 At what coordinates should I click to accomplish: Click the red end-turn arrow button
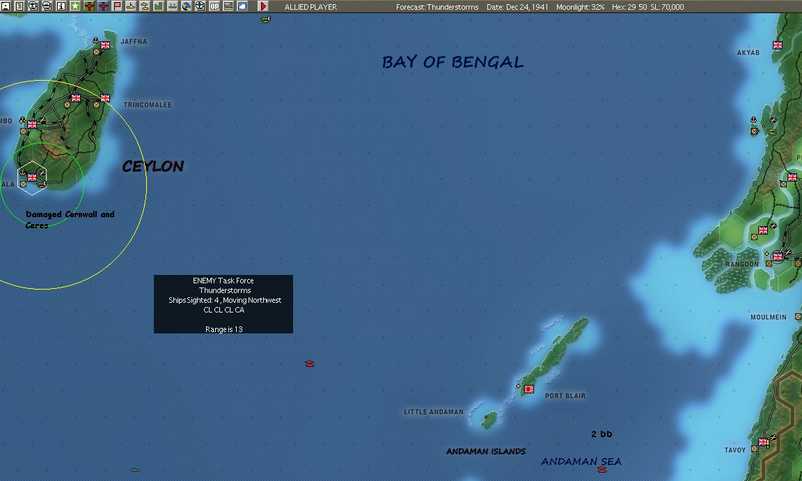(262, 6)
